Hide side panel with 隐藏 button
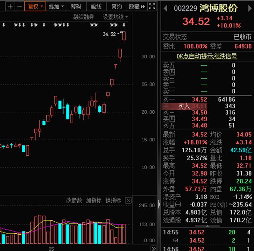 click(137, 7)
